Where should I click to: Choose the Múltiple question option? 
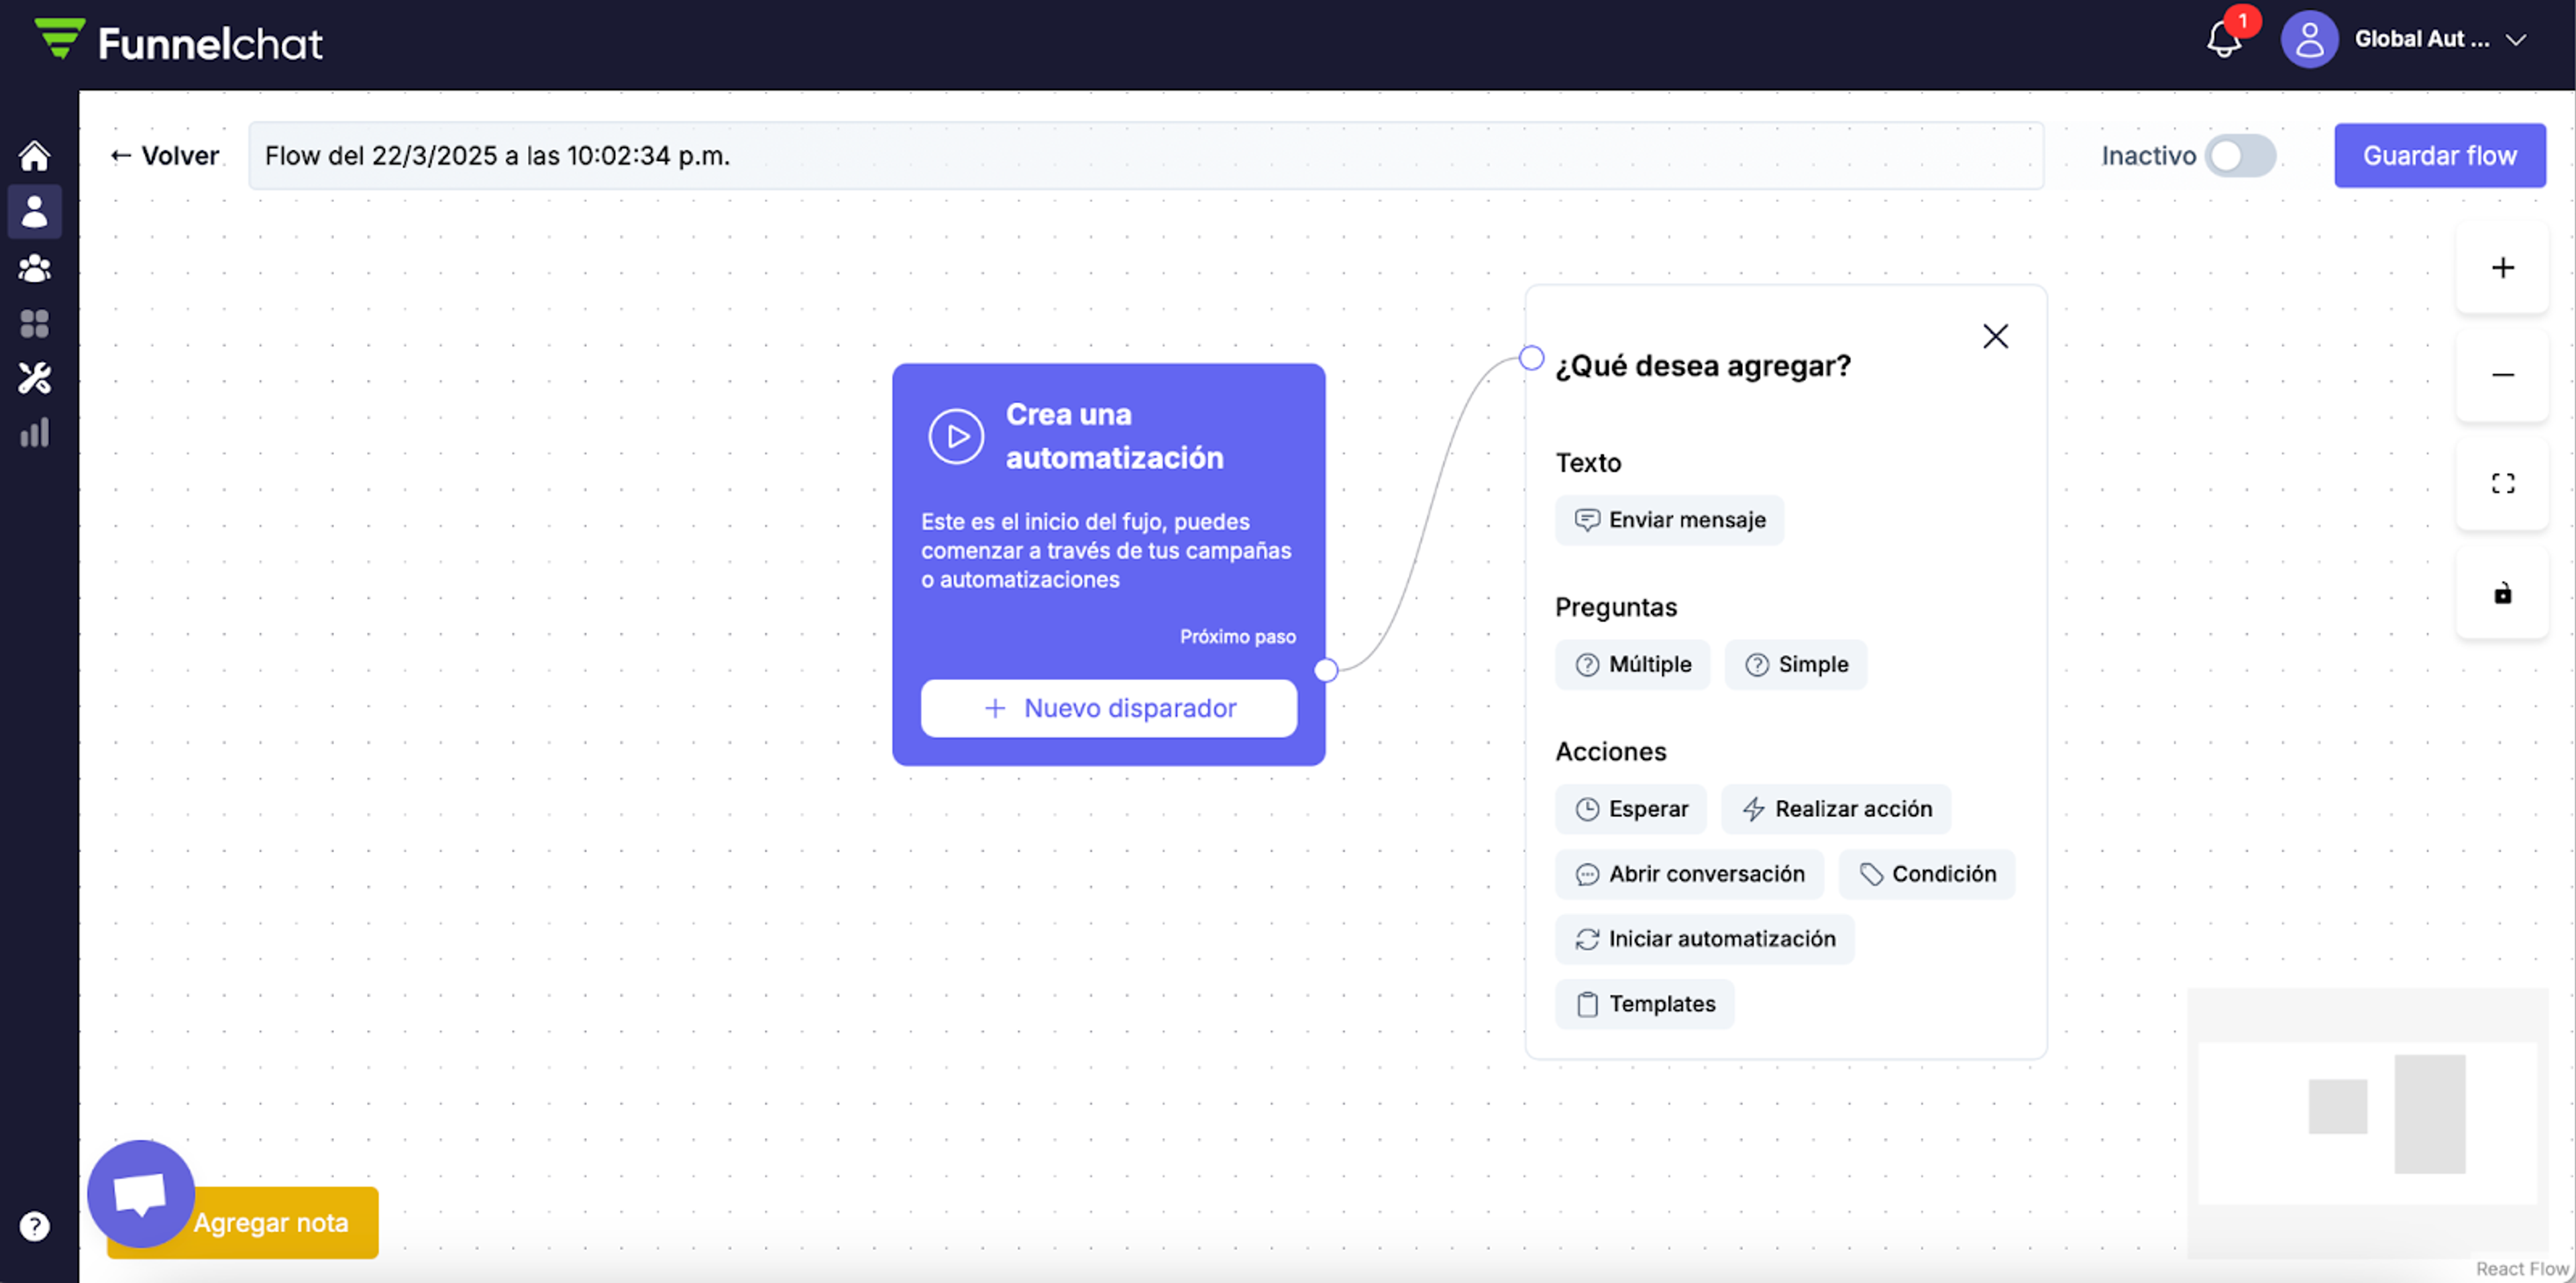point(1632,665)
